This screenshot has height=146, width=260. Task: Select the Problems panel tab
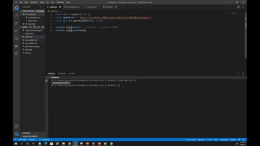pyautogui.click(x=62, y=73)
